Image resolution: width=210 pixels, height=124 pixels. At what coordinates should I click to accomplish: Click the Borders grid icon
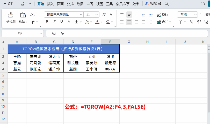pos(76,22)
